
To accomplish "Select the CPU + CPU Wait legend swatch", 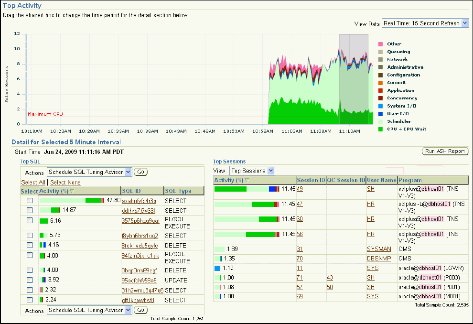I will coord(381,129).
